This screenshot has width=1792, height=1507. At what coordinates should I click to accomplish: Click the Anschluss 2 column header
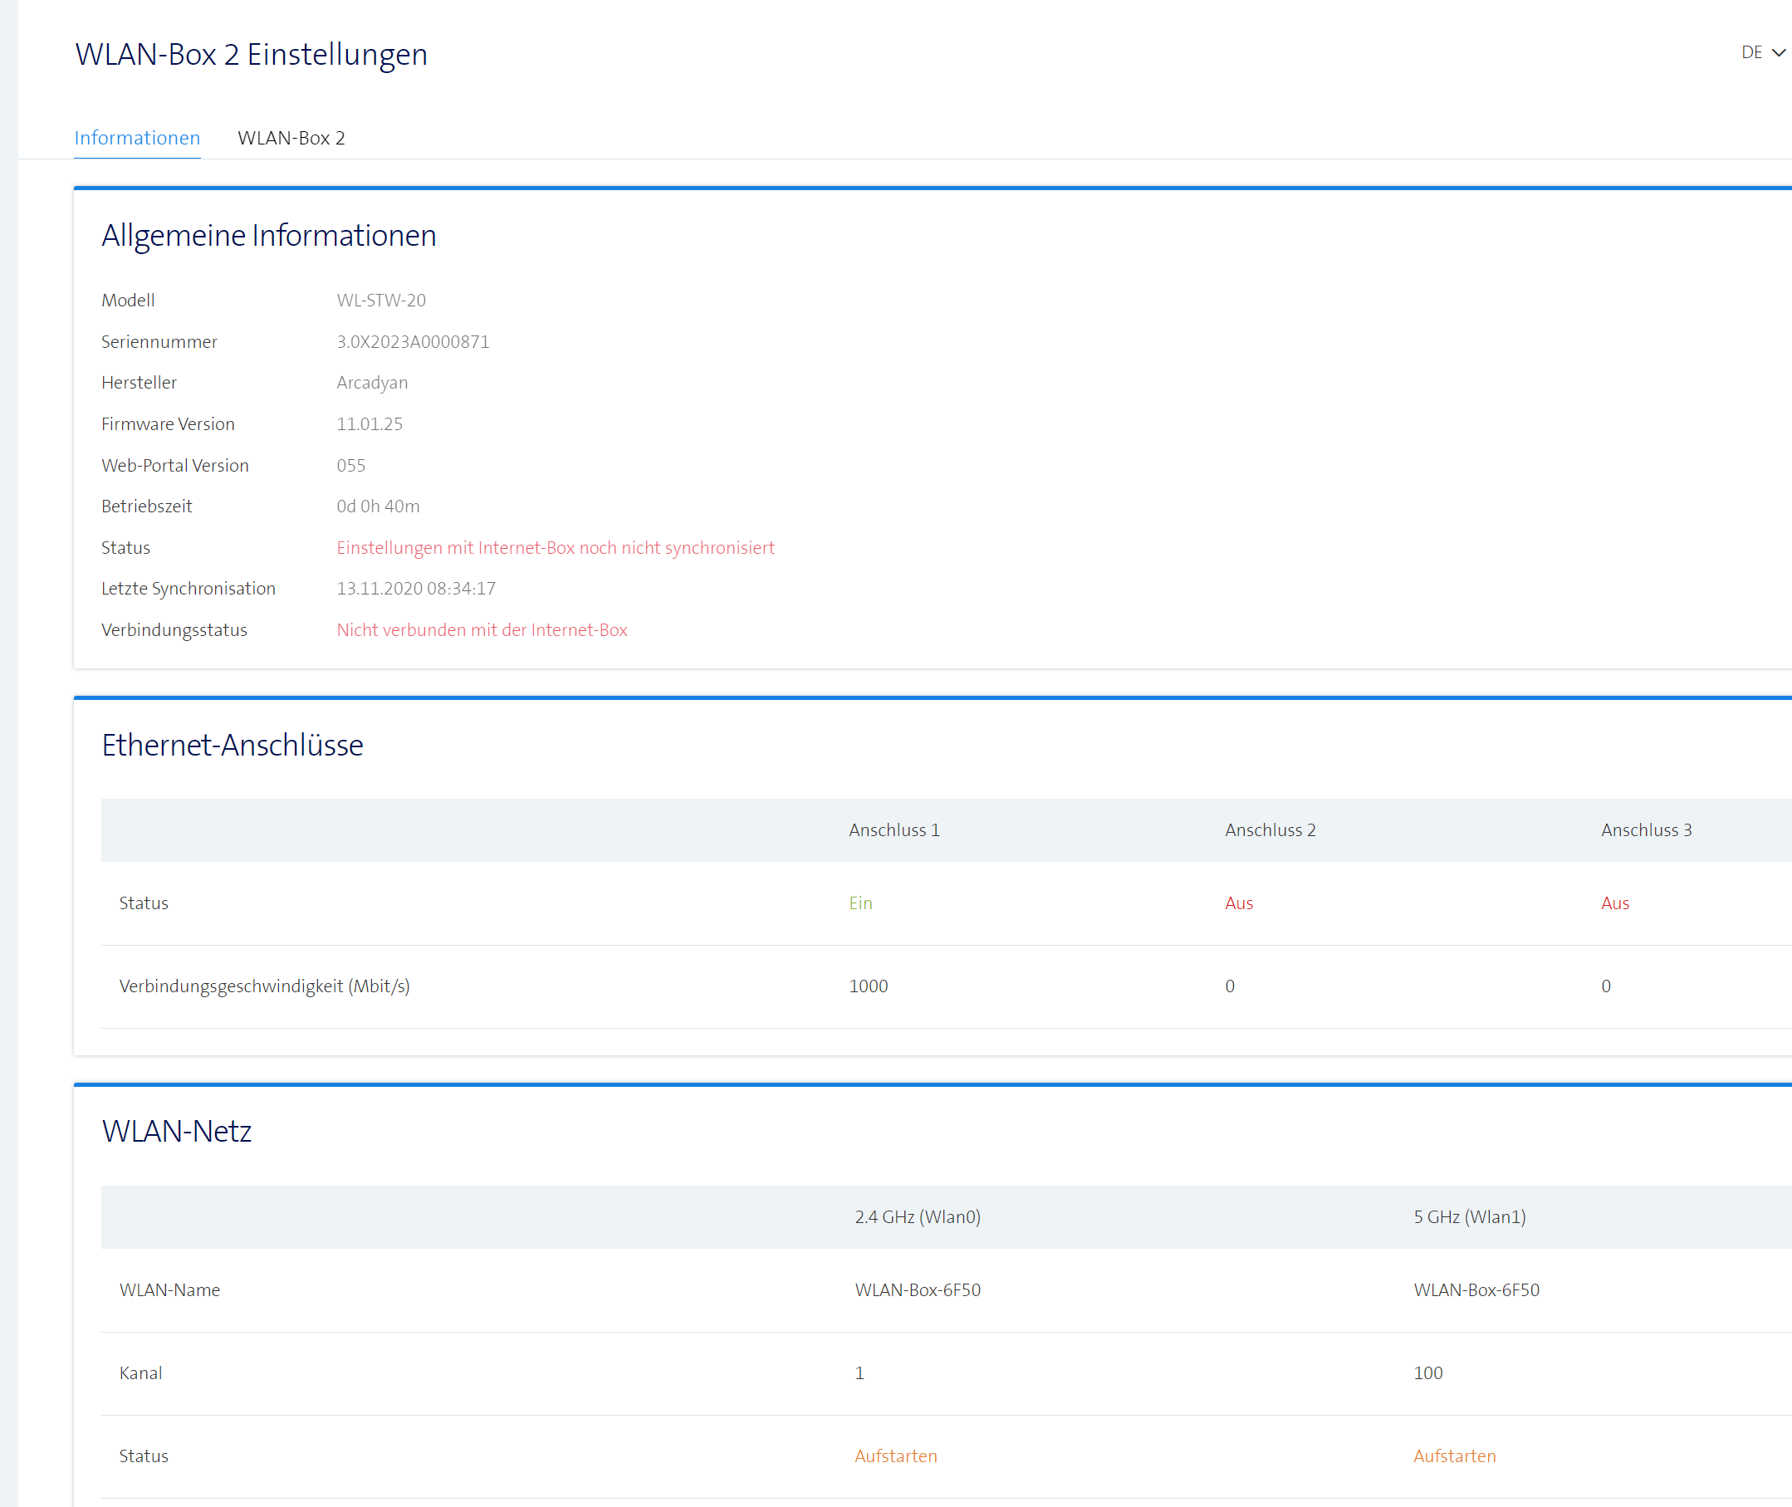point(1269,830)
